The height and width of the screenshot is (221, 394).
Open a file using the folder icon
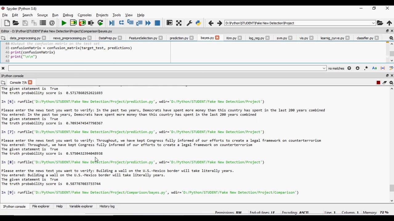tap(16, 23)
